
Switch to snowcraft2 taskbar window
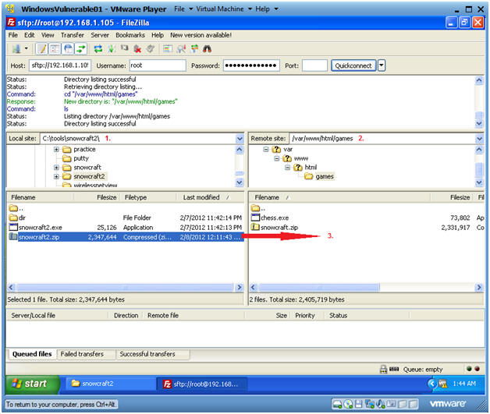pyautogui.click(x=109, y=384)
